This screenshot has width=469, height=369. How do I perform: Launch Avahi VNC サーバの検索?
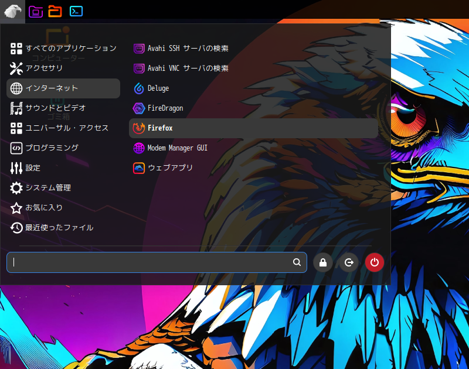pyautogui.click(x=253, y=69)
